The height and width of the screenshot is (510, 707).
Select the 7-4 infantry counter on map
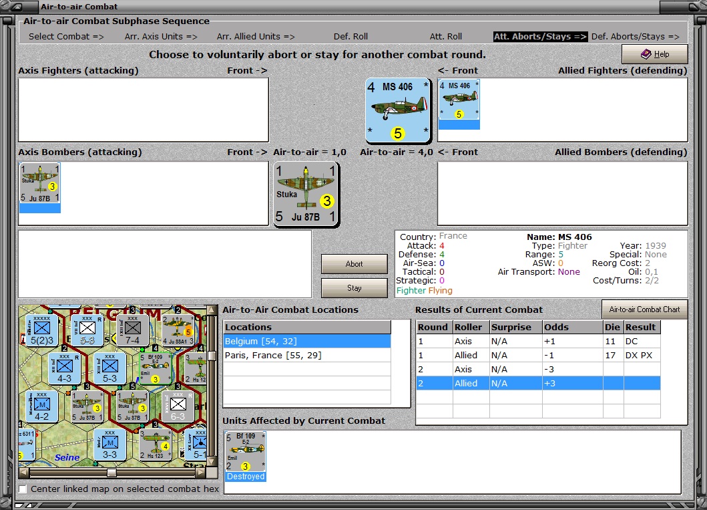pyautogui.click(x=132, y=331)
